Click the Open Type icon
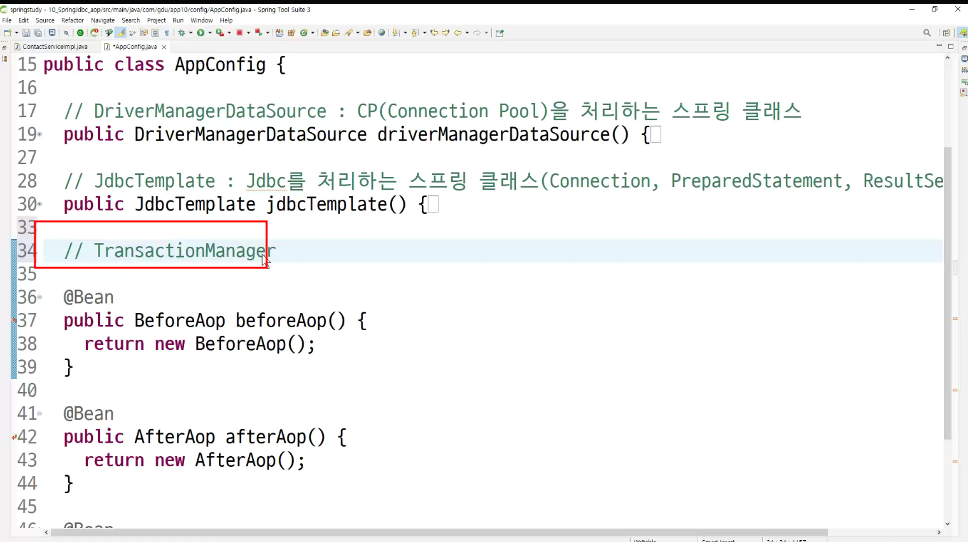Viewport: 968px width, 542px height. pos(324,32)
